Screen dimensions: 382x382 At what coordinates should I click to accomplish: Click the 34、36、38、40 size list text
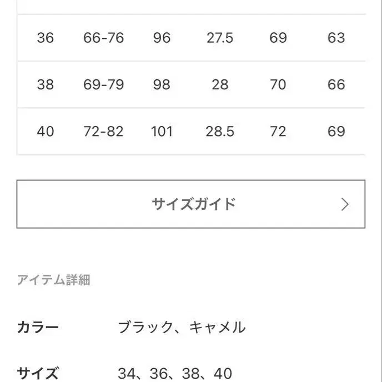tap(175, 373)
